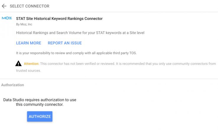Image resolution: width=218 pixels, height=130 pixels.
Task: Click the third party TOS responsibility notice
Action: pyautogui.click(x=76, y=53)
